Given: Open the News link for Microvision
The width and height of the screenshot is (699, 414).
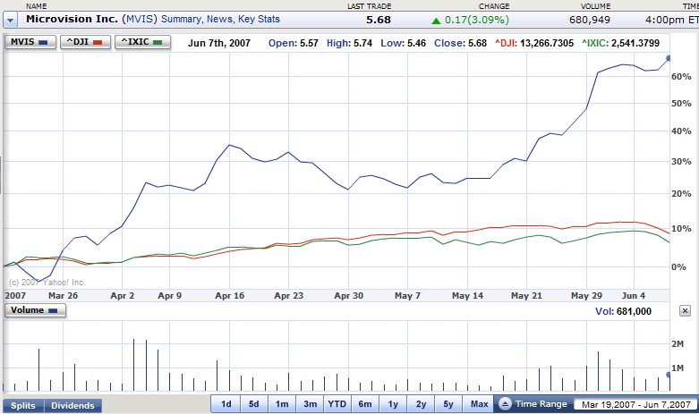Looking at the screenshot, I should pyautogui.click(x=219, y=19).
